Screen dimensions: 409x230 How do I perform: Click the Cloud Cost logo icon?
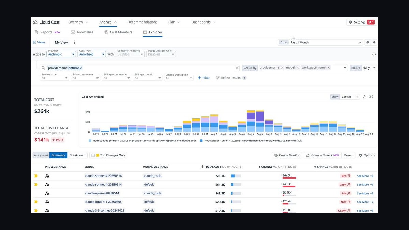coord(35,22)
